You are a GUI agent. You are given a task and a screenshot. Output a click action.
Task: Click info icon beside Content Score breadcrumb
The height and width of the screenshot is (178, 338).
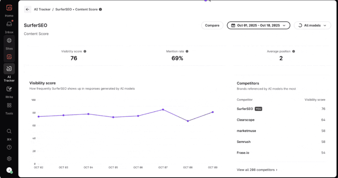pyautogui.click(x=100, y=10)
